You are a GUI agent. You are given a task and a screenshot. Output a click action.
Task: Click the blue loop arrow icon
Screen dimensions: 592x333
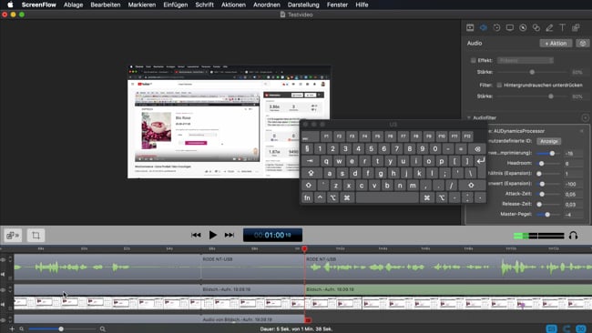pyautogui.click(x=566, y=328)
